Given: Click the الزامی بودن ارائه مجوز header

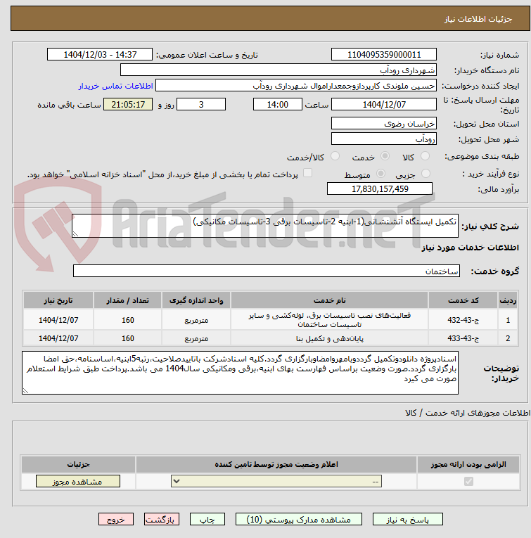Looking at the screenshot, I should coord(468,464).
